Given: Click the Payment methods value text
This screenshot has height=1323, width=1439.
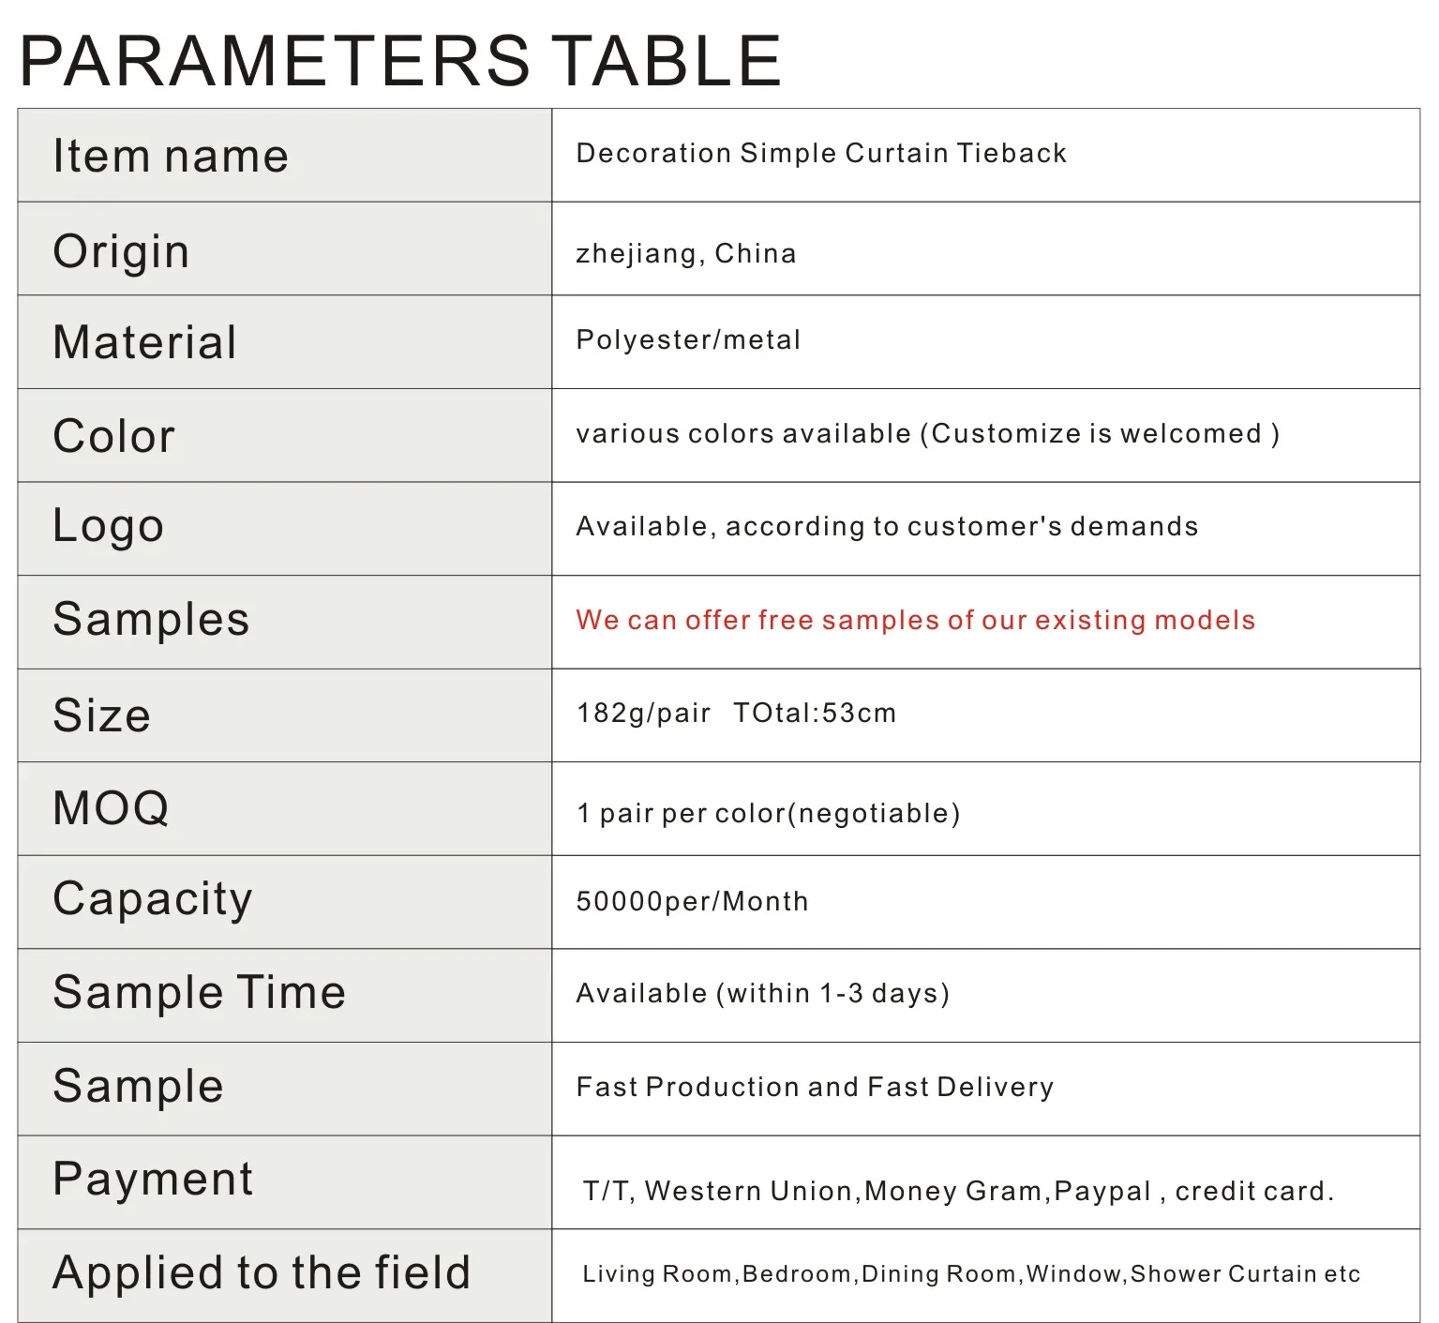Looking at the screenshot, I should [x=957, y=1191].
